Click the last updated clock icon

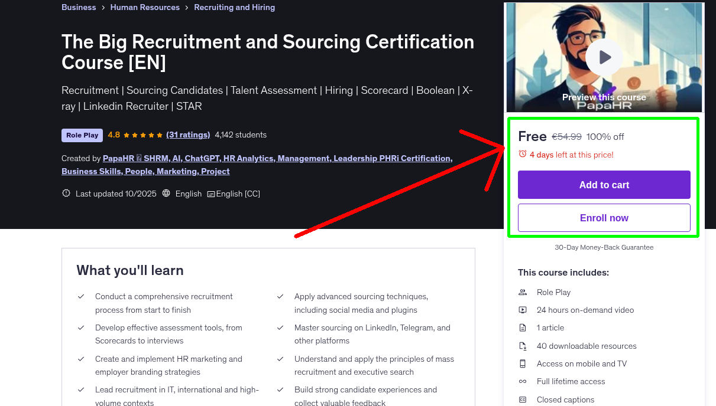pyautogui.click(x=66, y=193)
